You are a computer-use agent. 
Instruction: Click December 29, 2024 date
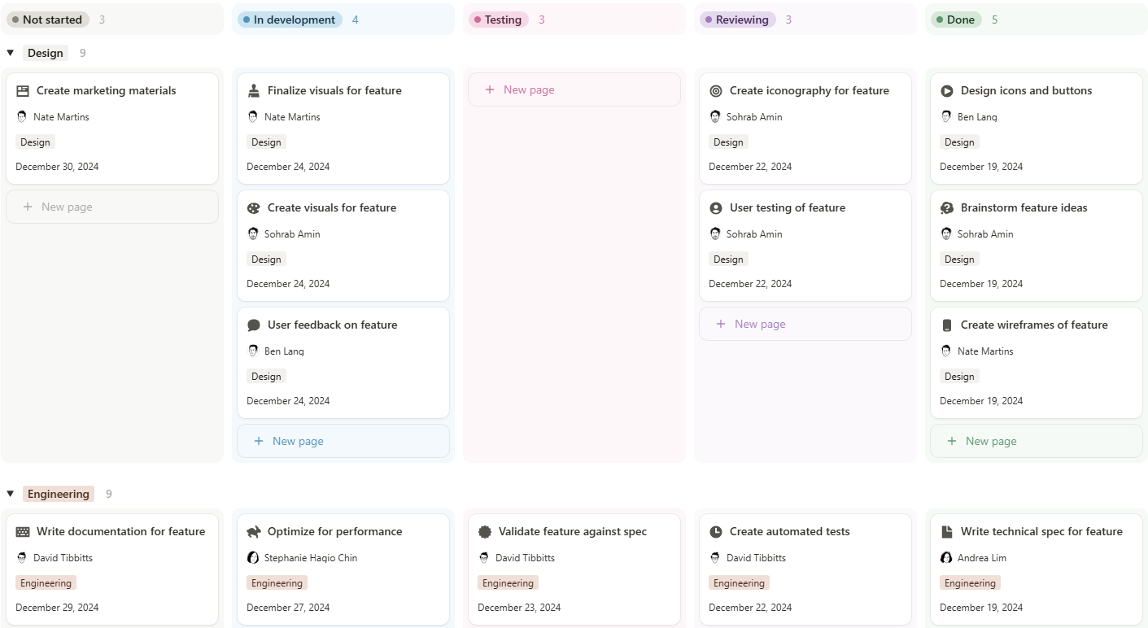pos(57,608)
